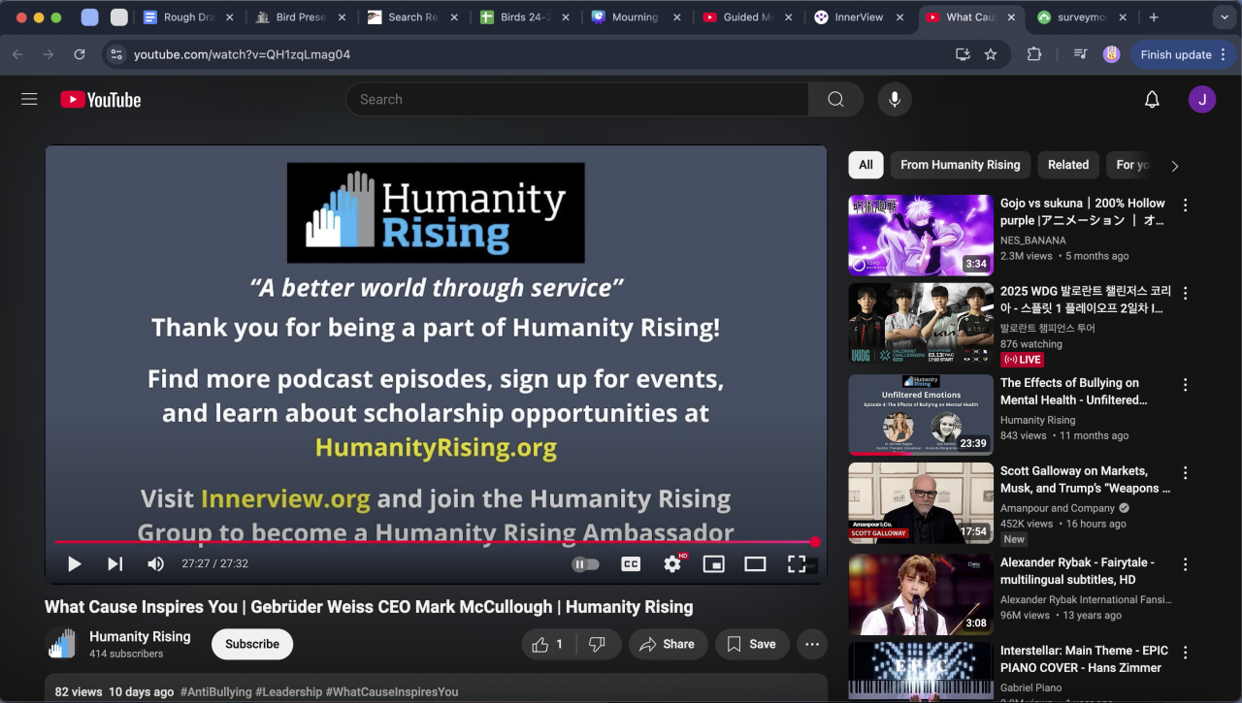Click the search magnifier button
Image resolution: width=1242 pixels, height=703 pixels.
coord(835,99)
